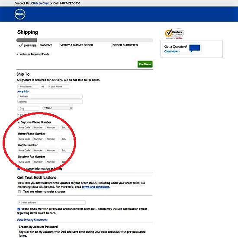Focus the First Name field

28,87
